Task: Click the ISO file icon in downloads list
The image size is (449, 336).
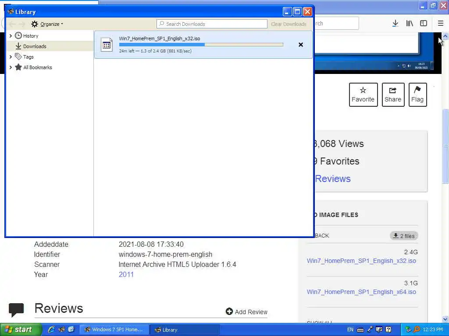Action: pos(107,45)
